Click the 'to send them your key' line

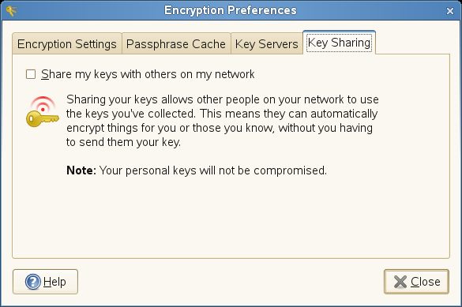123,142
